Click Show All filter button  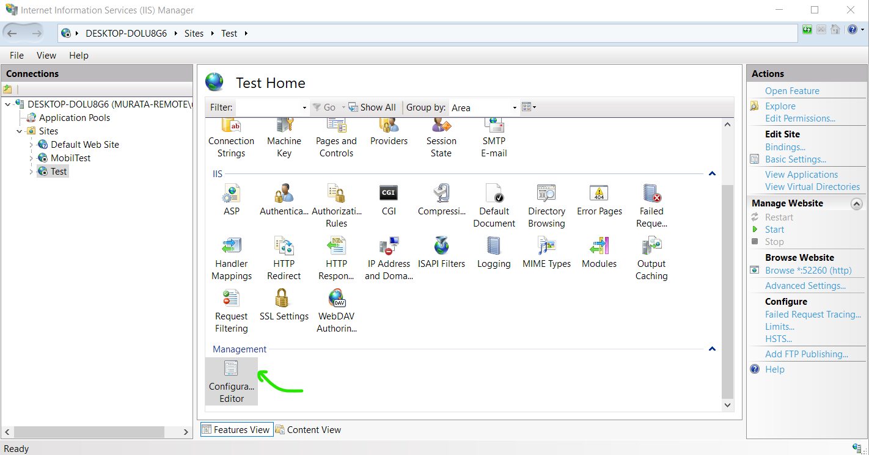tap(372, 107)
